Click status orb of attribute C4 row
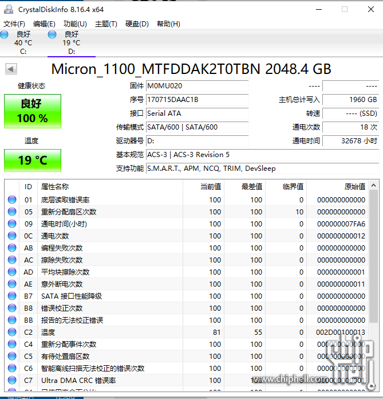383x399 pixels. pos(12,345)
